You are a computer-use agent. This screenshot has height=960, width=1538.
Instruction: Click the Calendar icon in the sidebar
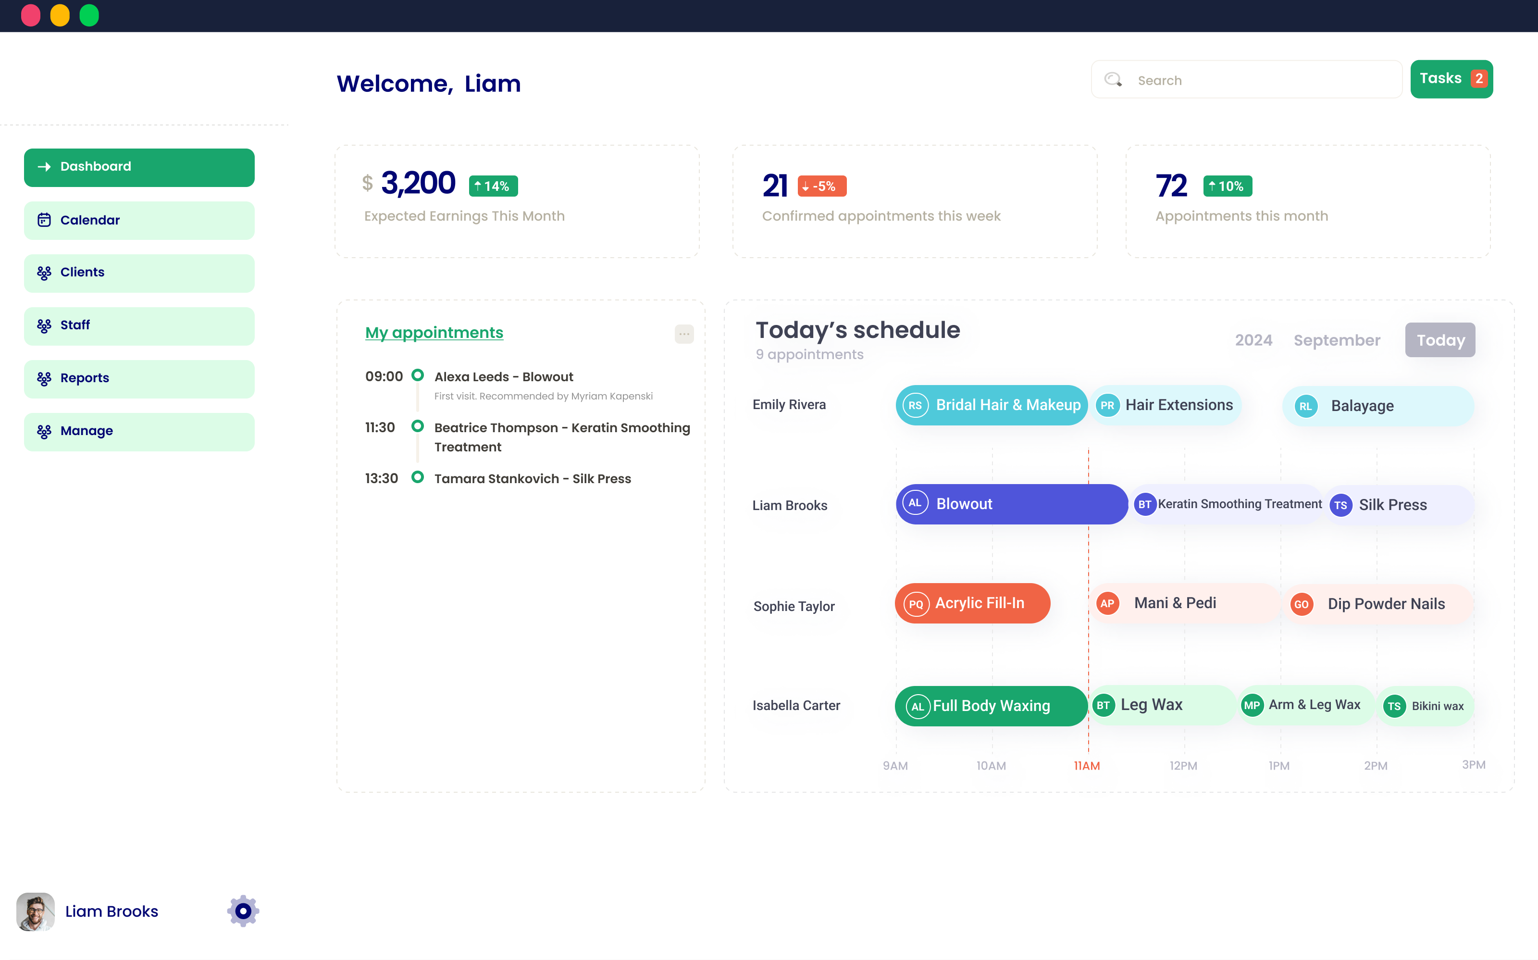(44, 220)
